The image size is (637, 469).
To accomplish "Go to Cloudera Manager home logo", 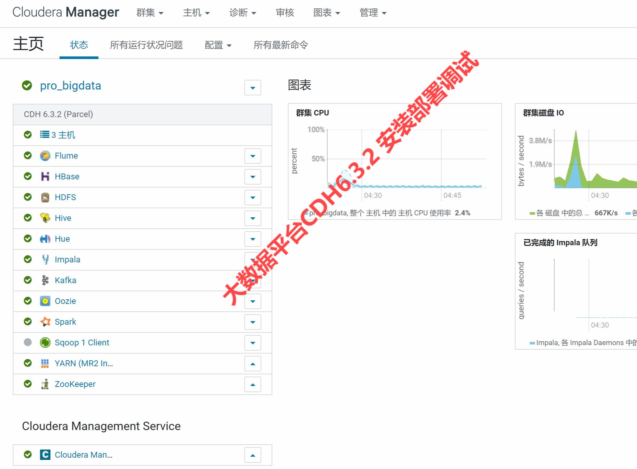I will 66,12.
